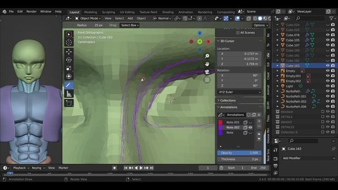Select the Annotate tool

(x=69, y=85)
